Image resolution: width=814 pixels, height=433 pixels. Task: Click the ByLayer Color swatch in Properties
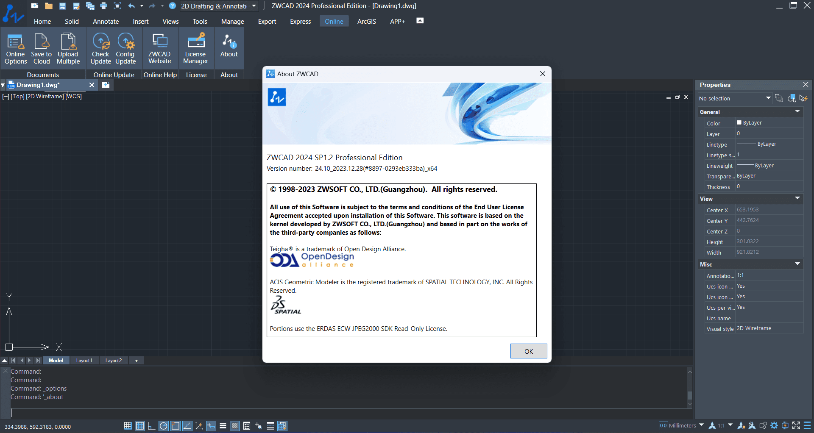pos(739,122)
